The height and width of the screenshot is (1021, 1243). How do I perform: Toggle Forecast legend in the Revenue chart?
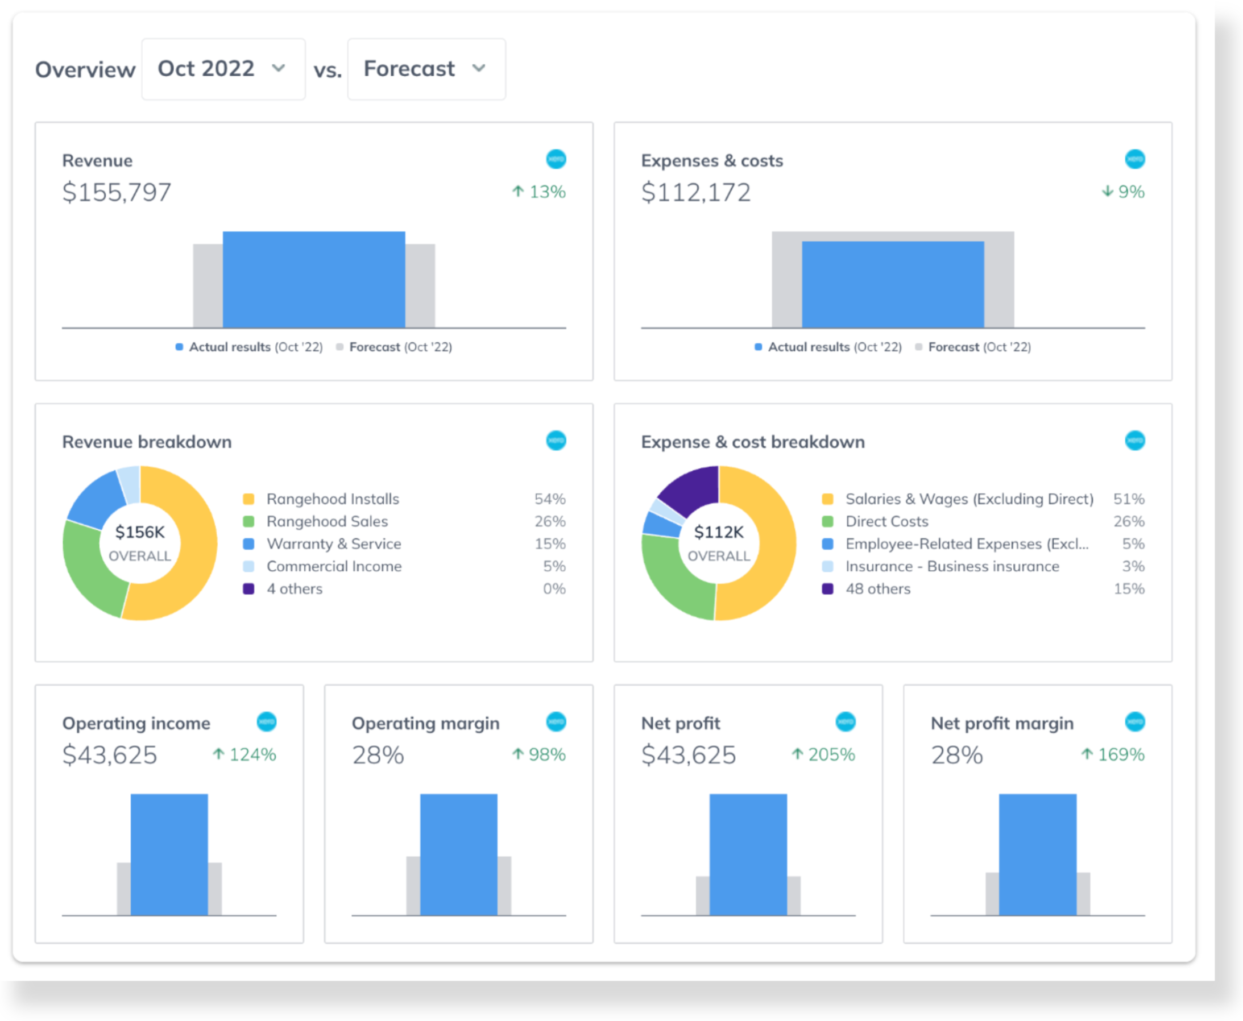[x=395, y=347]
